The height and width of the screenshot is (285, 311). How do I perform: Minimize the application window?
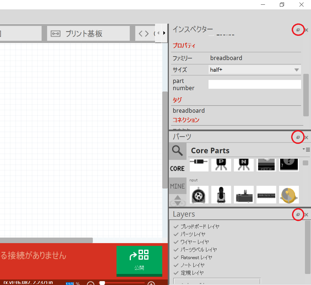pos(263,5)
